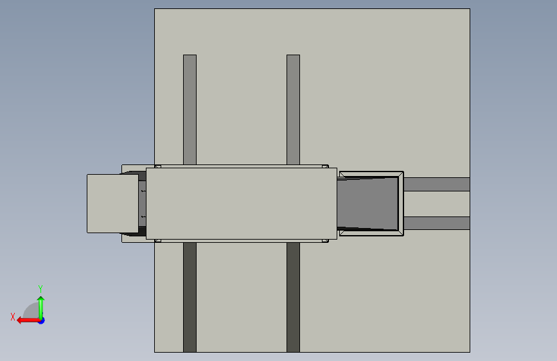The width and height of the screenshot is (557, 361).
Task: Select the central rectangular carriage body
Action: click(242, 204)
